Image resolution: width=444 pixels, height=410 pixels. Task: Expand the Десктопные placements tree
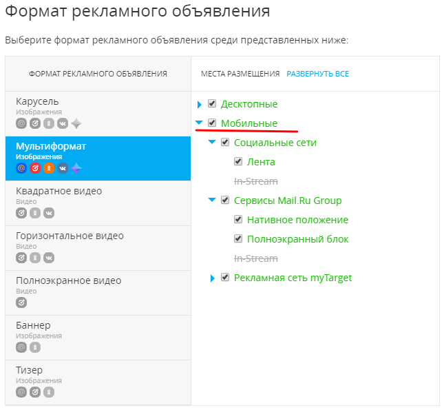pos(200,104)
